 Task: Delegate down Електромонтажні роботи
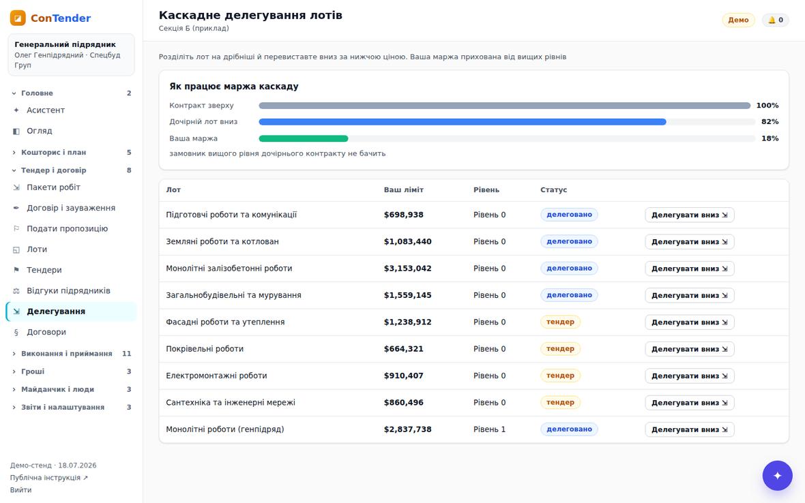690,376
